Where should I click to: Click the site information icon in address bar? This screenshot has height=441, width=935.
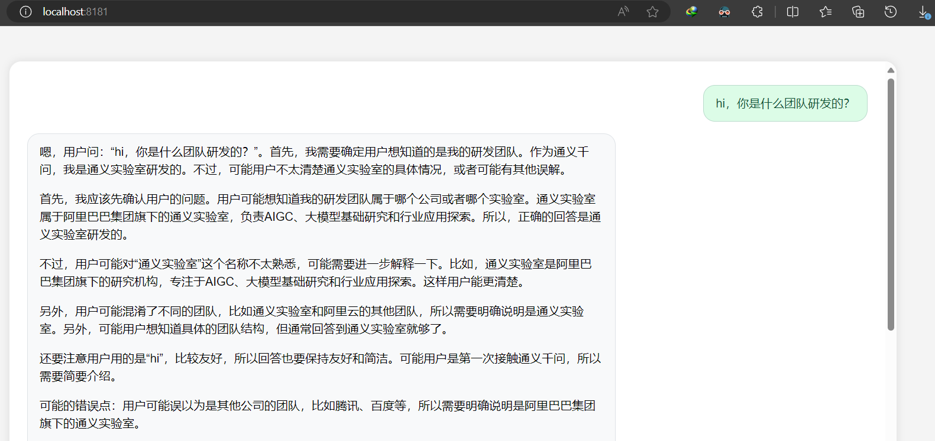click(x=25, y=12)
